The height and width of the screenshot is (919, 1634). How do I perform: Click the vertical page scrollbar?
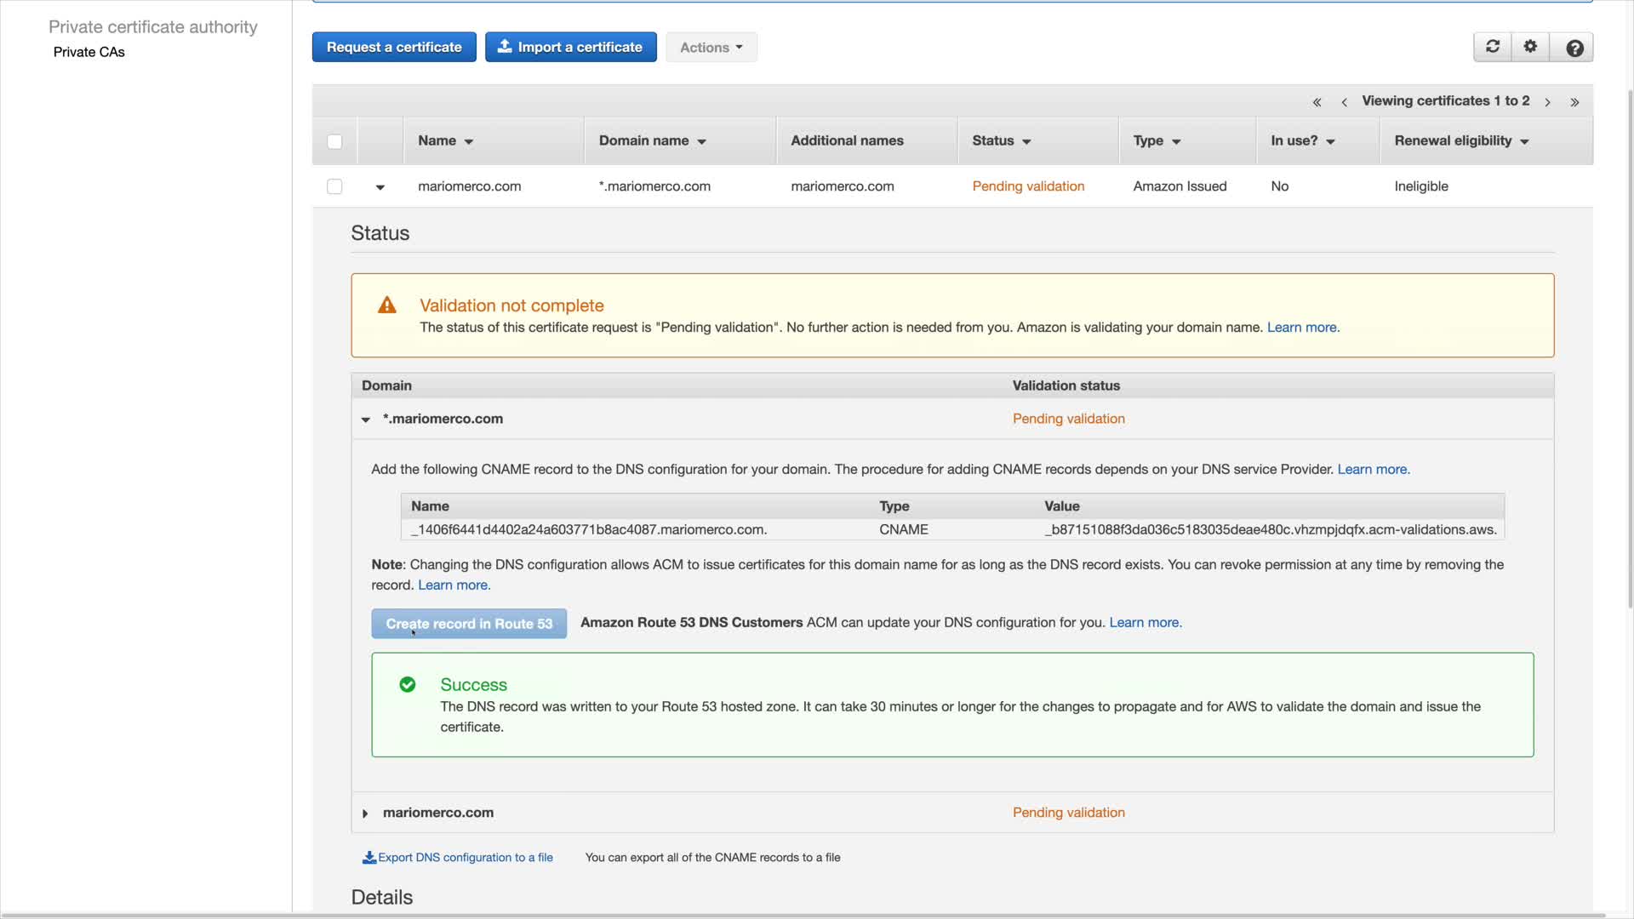(x=1629, y=340)
